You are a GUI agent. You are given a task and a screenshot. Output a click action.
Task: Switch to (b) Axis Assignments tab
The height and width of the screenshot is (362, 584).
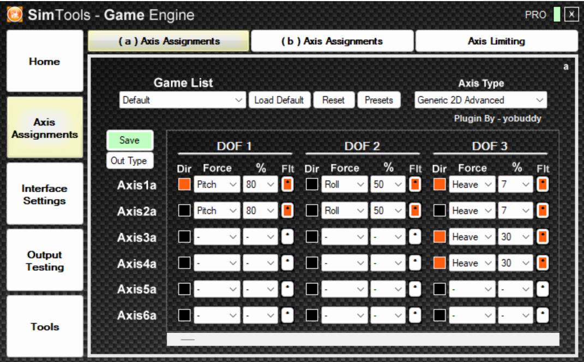[x=332, y=40]
